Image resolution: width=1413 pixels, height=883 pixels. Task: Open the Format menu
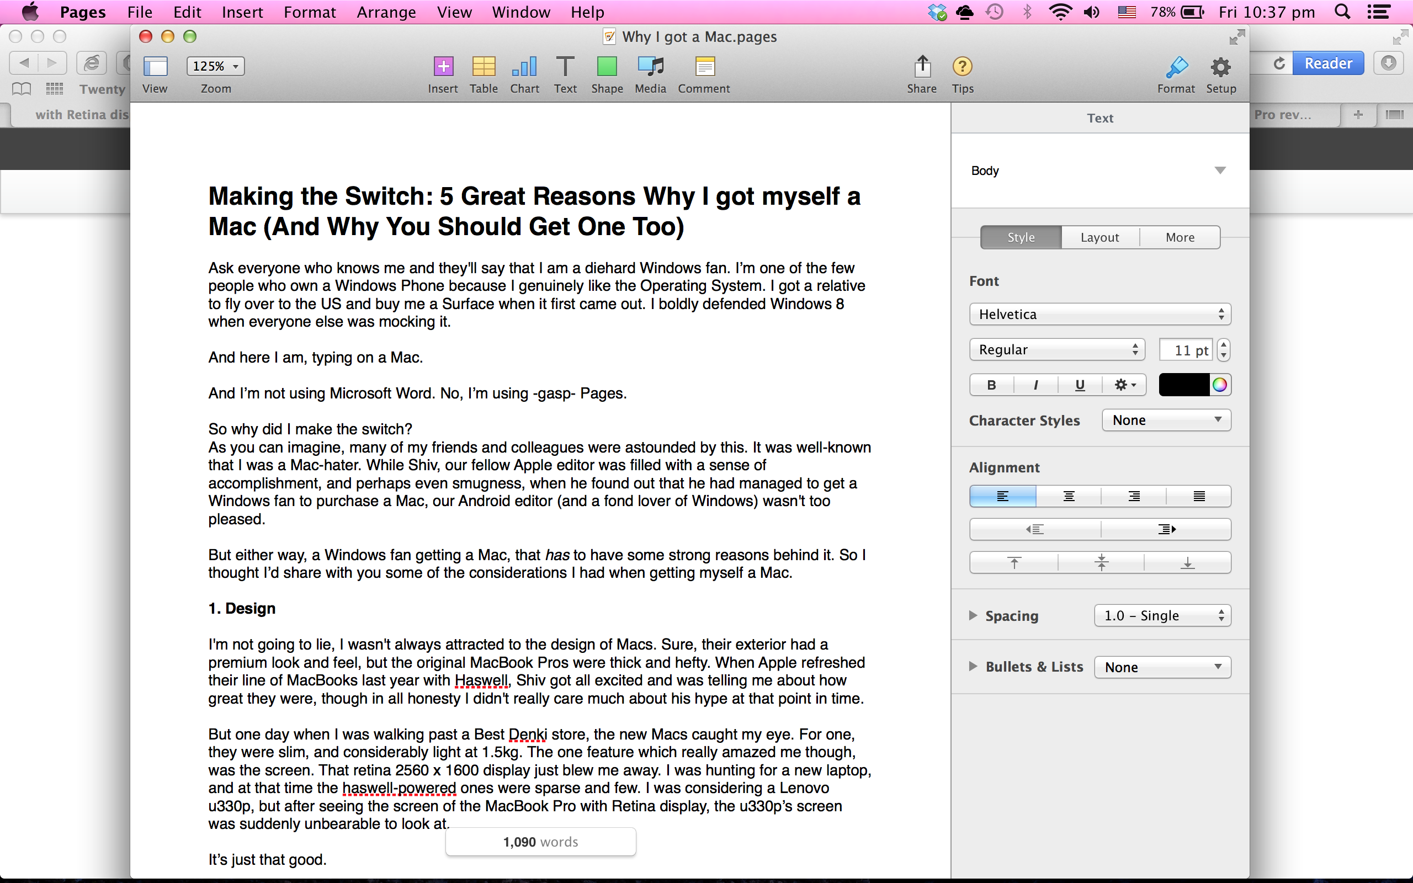310,12
